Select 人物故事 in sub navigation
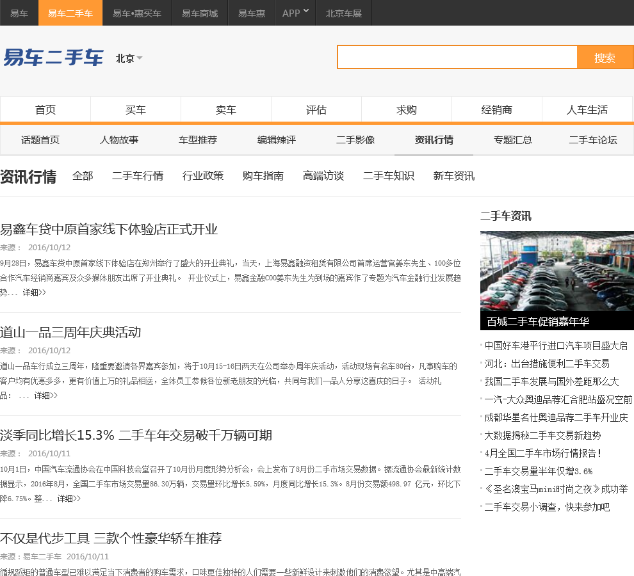The image size is (634, 576). coord(119,140)
